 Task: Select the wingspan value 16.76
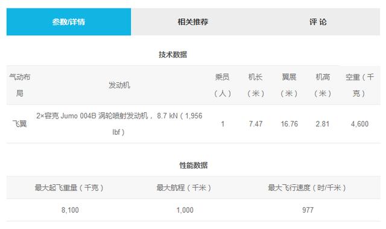tap(289, 124)
